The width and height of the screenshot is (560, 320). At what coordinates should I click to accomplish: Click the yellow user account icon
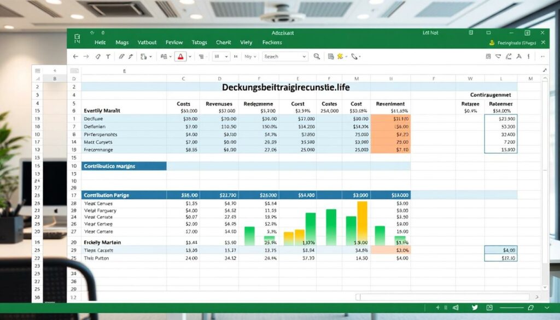coord(492,43)
